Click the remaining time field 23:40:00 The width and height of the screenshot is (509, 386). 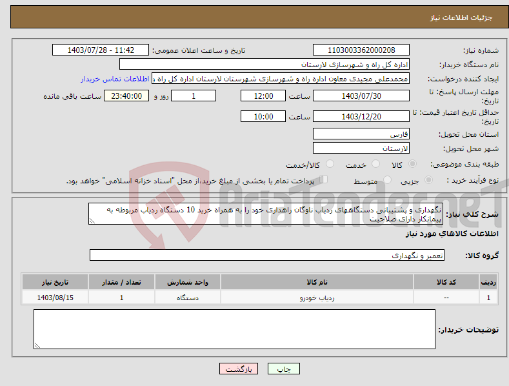pos(126,96)
